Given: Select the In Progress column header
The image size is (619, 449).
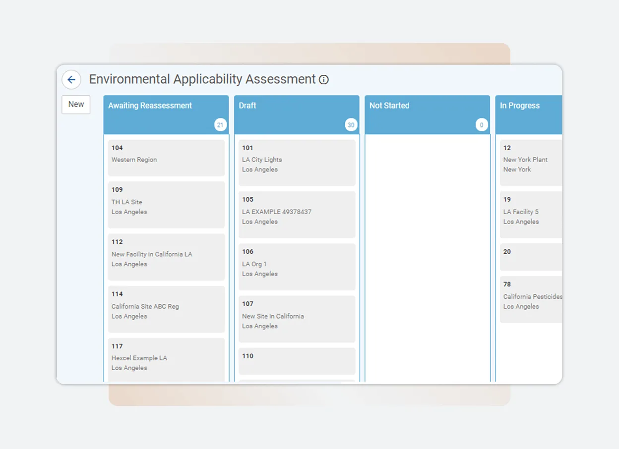Looking at the screenshot, I should pyautogui.click(x=520, y=105).
